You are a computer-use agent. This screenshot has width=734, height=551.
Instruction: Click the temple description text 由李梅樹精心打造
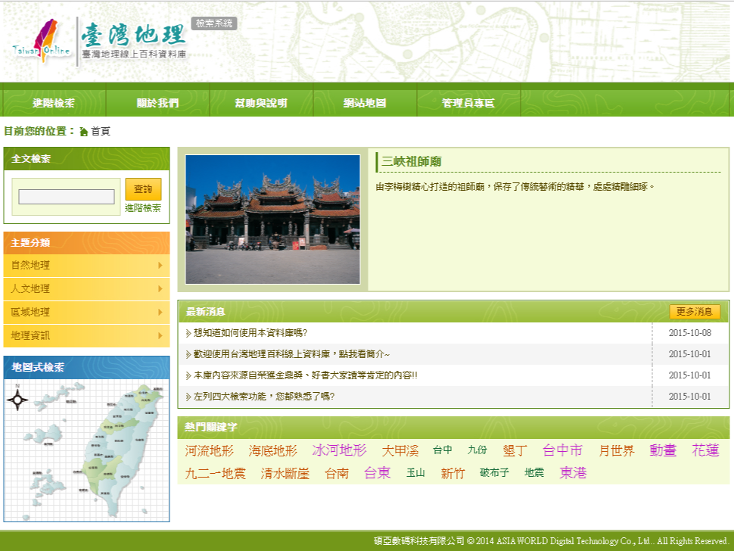(x=515, y=187)
